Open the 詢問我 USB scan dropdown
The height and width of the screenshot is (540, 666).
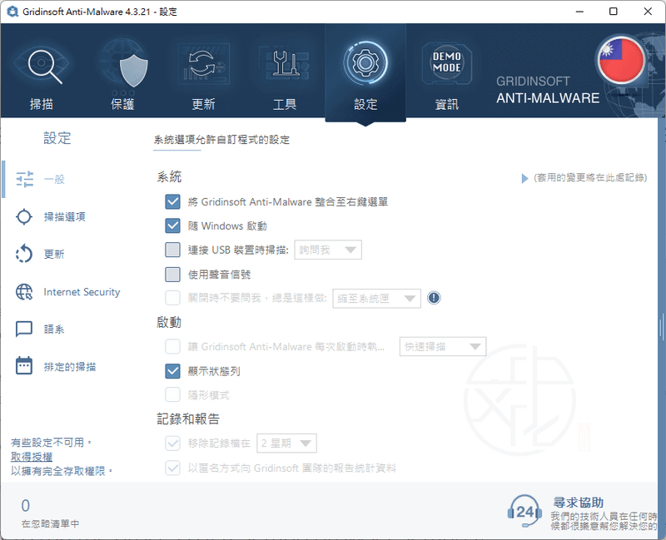[x=328, y=250]
